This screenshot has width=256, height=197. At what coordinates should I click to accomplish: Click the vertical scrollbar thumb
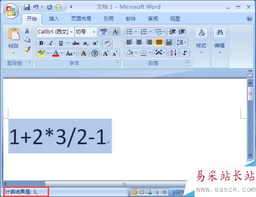[x=250, y=94]
